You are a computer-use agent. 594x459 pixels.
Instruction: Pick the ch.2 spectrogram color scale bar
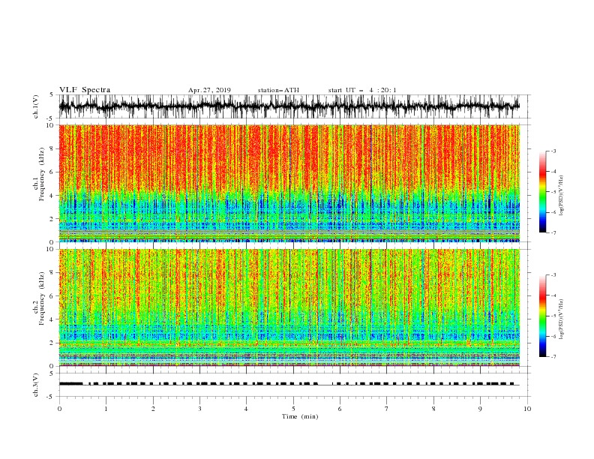pyautogui.click(x=542, y=316)
